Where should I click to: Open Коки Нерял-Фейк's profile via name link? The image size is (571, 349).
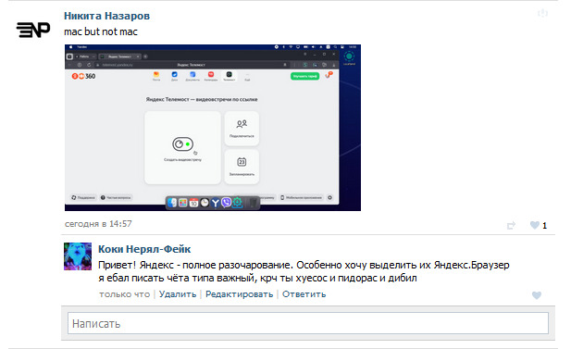(x=144, y=249)
